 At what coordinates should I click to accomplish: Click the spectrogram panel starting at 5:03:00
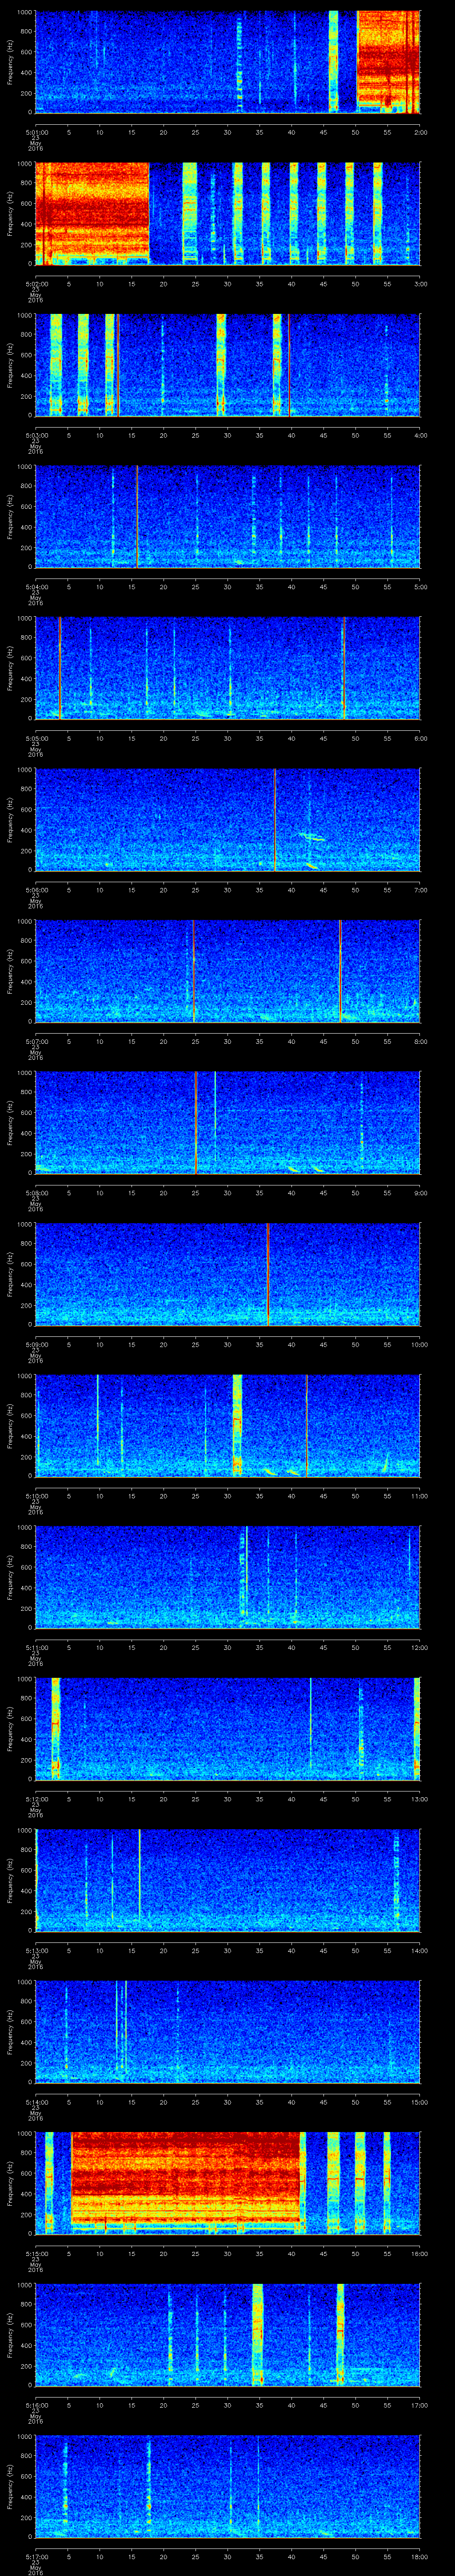tap(228, 365)
